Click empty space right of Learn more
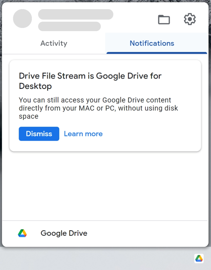 [x=150, y=134]
